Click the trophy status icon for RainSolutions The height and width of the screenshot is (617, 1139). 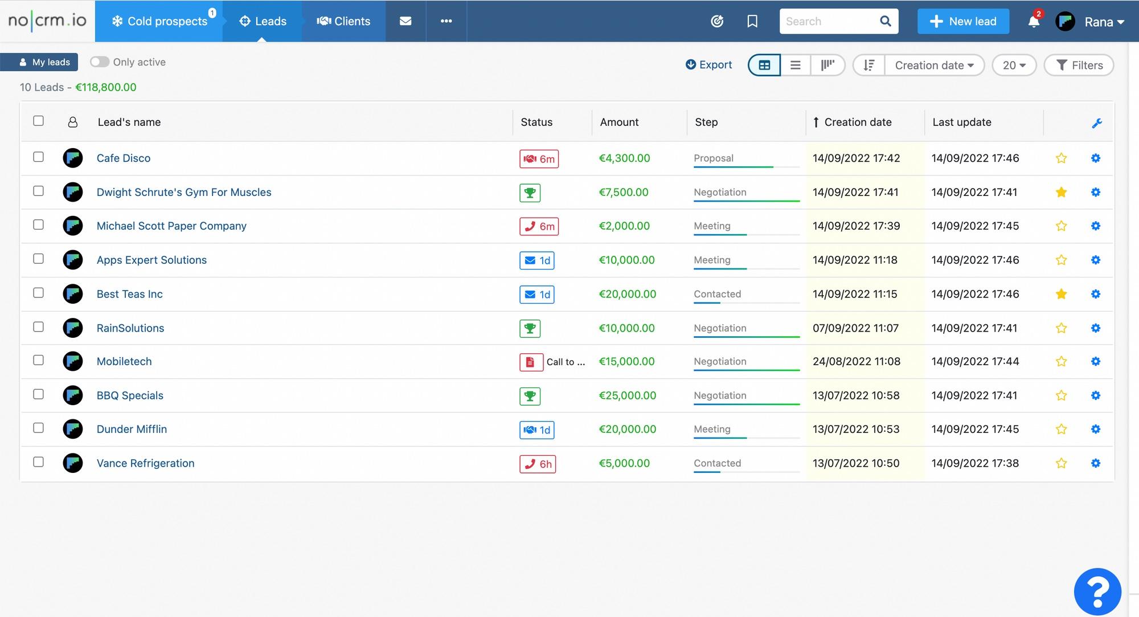tap(529, 328)
